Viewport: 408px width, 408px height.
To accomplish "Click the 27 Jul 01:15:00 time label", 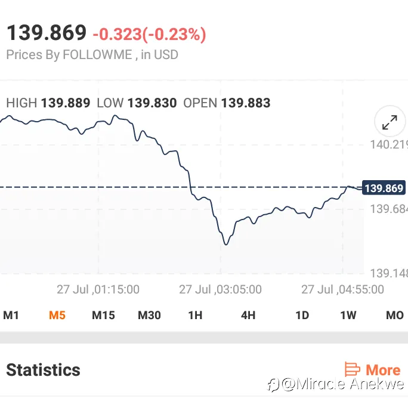I will (98, 289).
